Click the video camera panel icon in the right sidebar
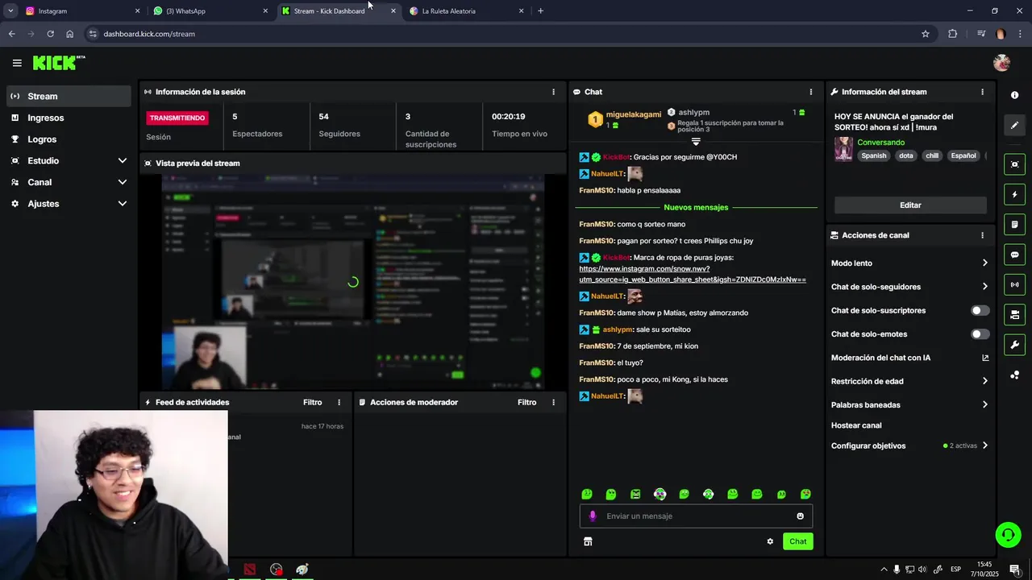Viewport: 1032px width, 580px height. [1014, 314]
